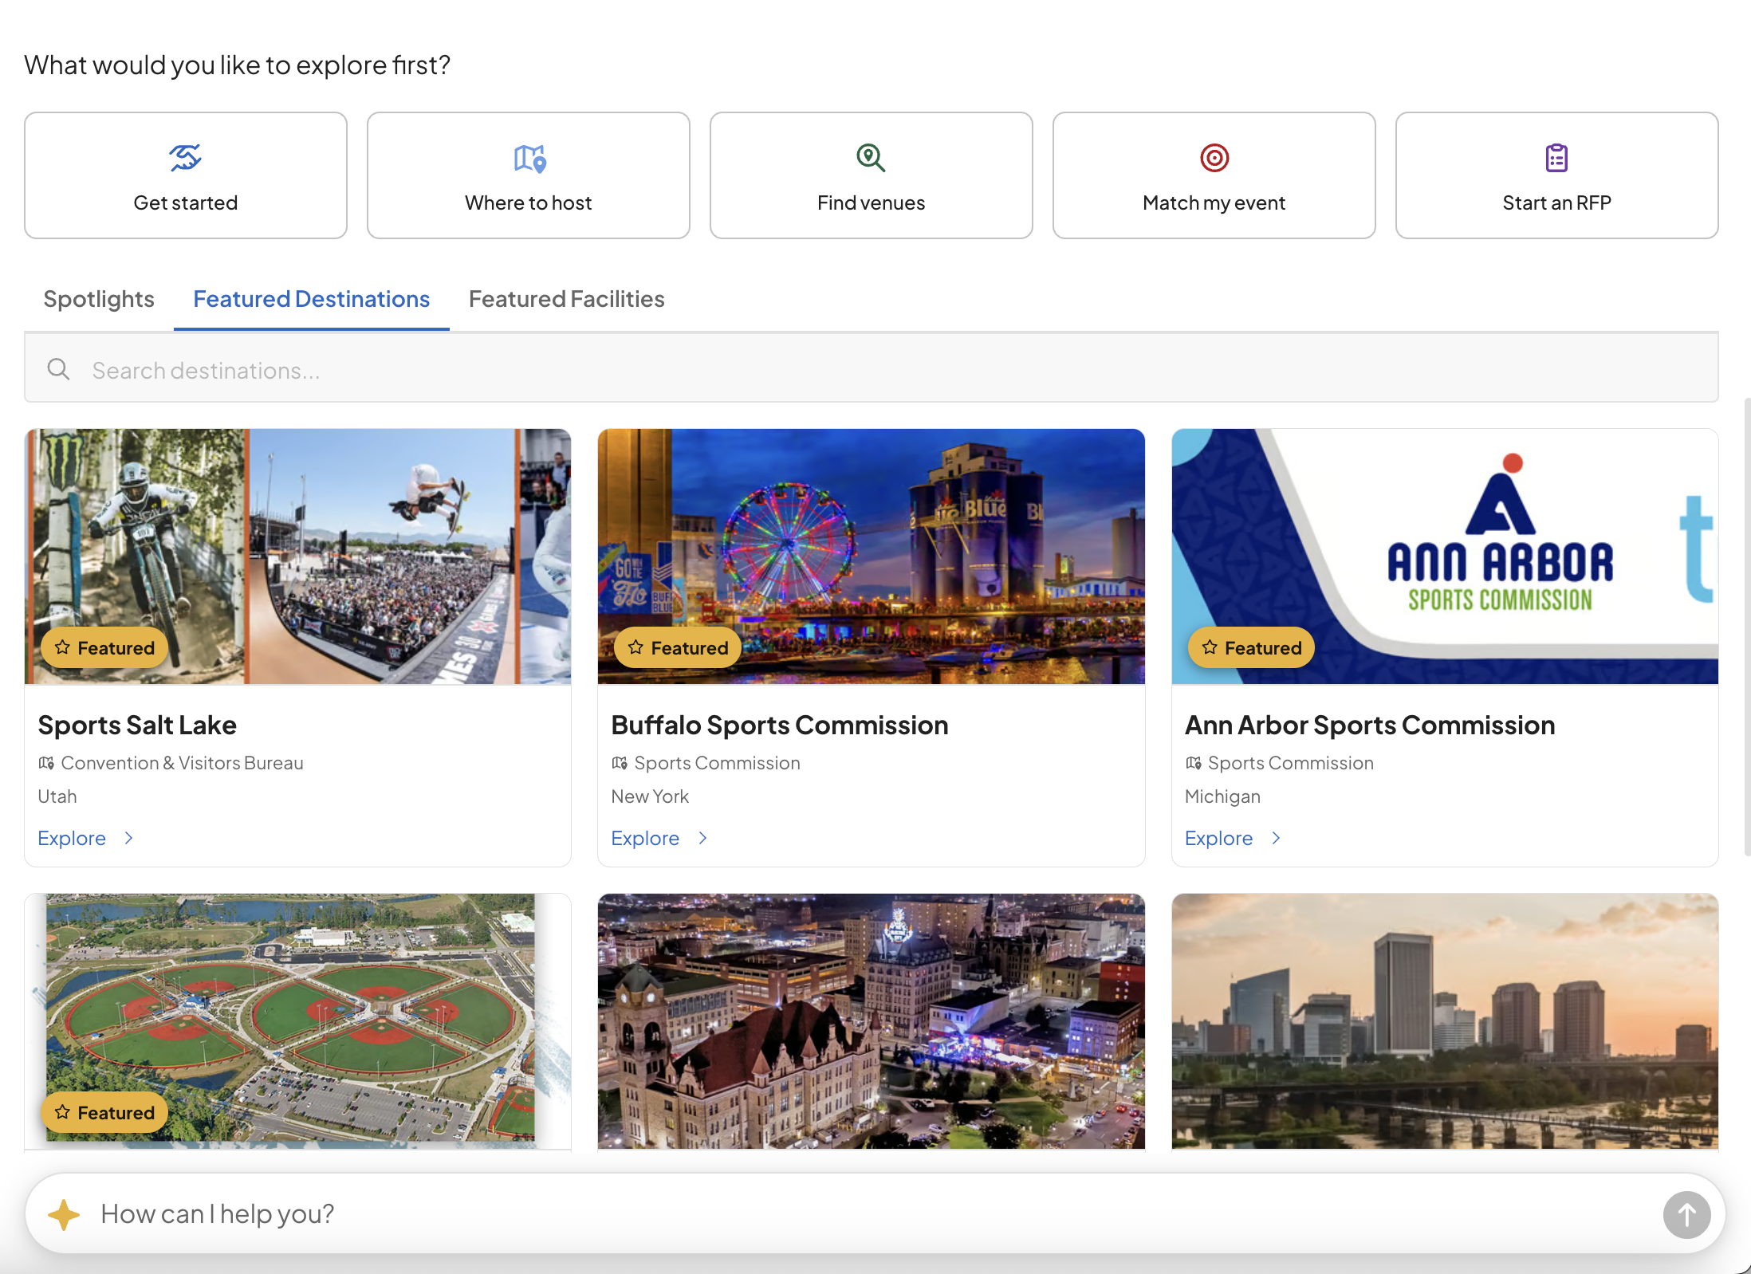Click chevron next to Sports Salt Lake Explore
The width and height of the screenshot is (1751, 1274).
click(x=128, y=838)
